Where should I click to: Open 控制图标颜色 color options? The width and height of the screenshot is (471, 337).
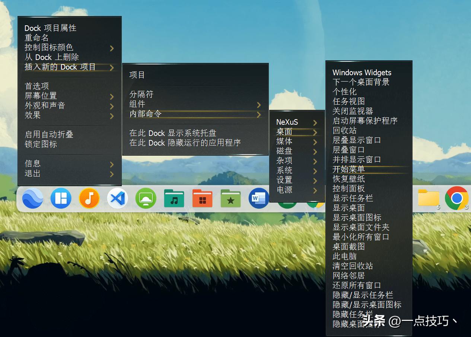(45, 47)
